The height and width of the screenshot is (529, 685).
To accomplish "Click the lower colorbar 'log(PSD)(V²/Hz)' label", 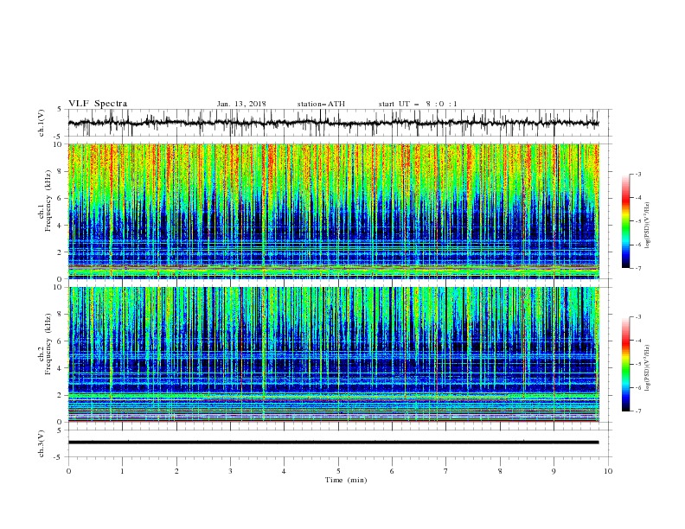I will pyautogui.click(x=648, y=368).
